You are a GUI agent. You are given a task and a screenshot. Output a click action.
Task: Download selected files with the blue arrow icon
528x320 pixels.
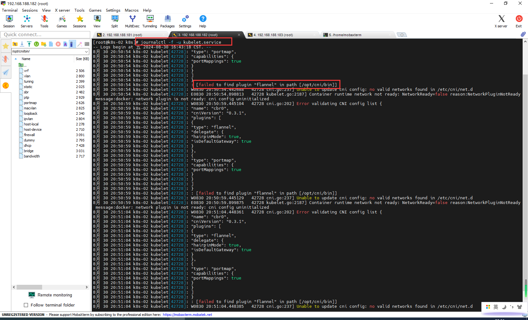(x=22, y=44)
